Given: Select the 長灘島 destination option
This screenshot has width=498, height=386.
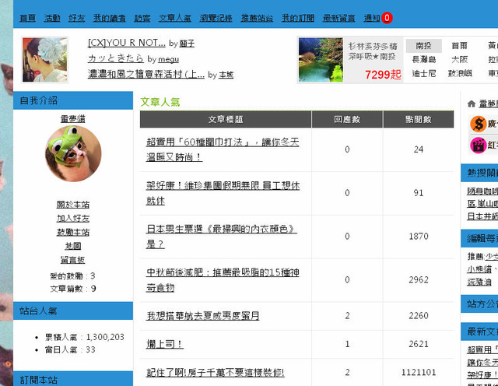Looking at the screenshot, I should tap(423, 60).
